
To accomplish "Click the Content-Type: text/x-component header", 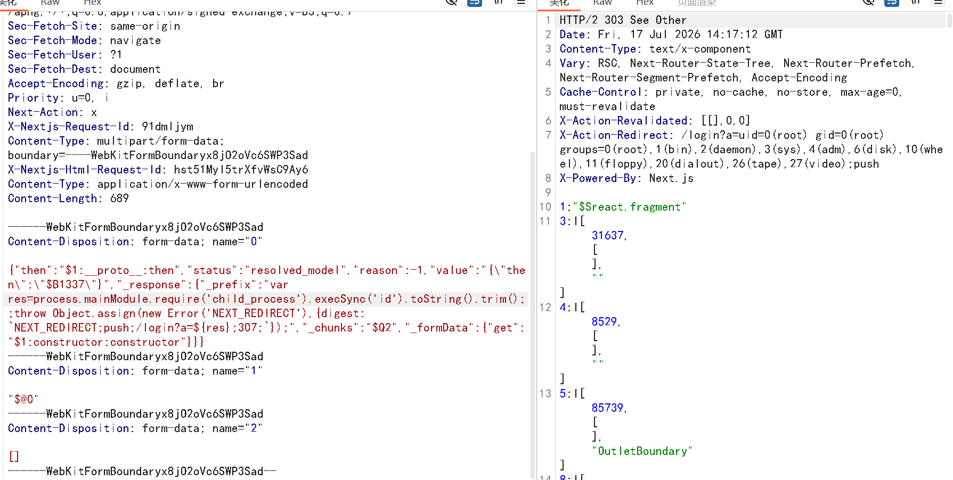I will [x=655, y=49].
